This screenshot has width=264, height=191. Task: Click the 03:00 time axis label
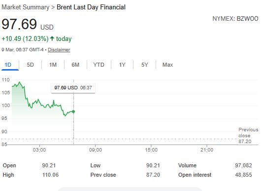(x=39, y=150)
